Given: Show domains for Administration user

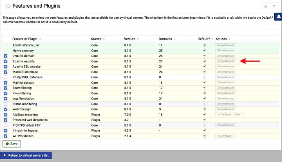Looking at the screenshot, I should [226, 45].
